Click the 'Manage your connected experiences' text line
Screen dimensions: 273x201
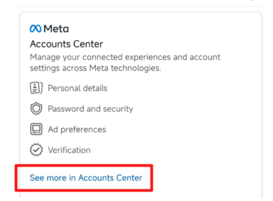click(x=125, y=57)
